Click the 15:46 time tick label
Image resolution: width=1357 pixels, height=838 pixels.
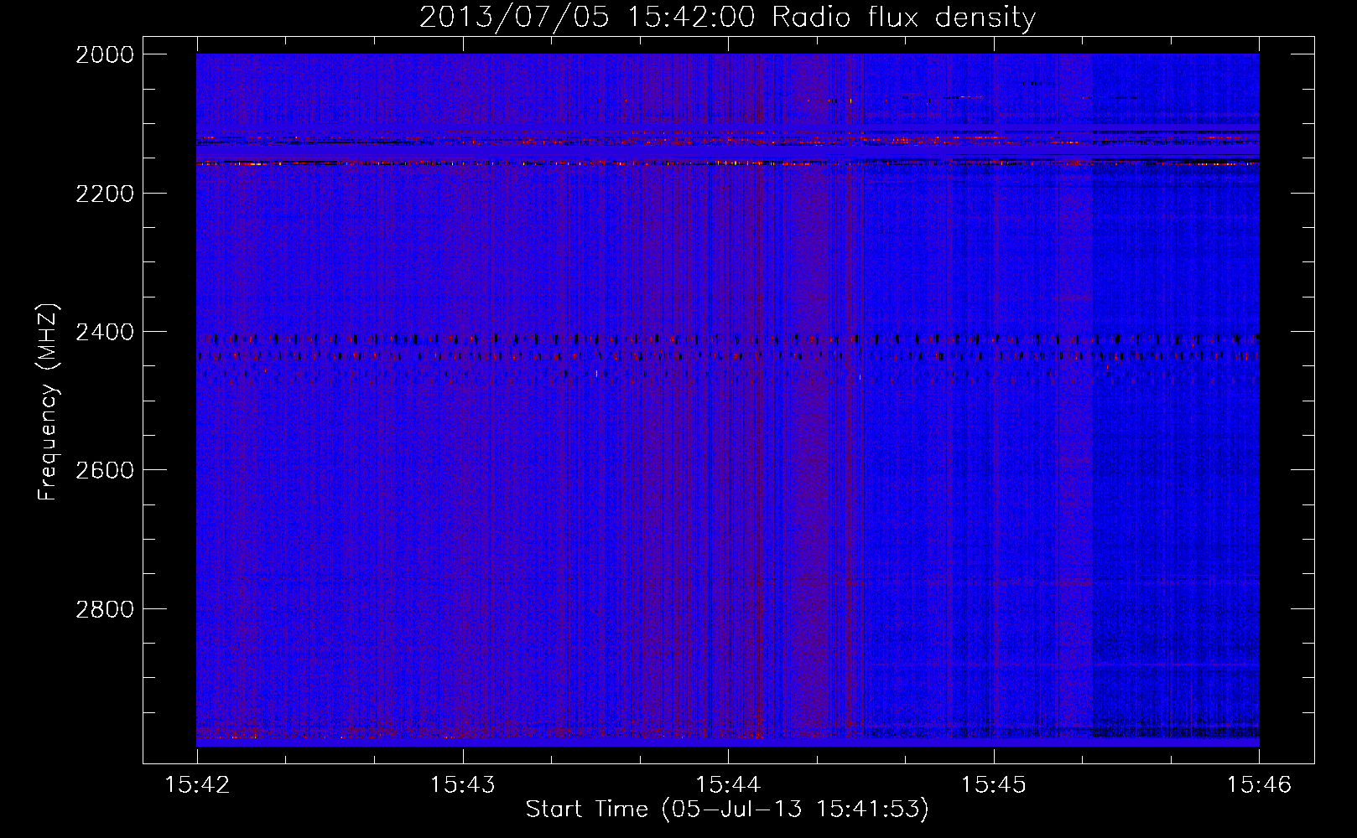[1259, 784]
